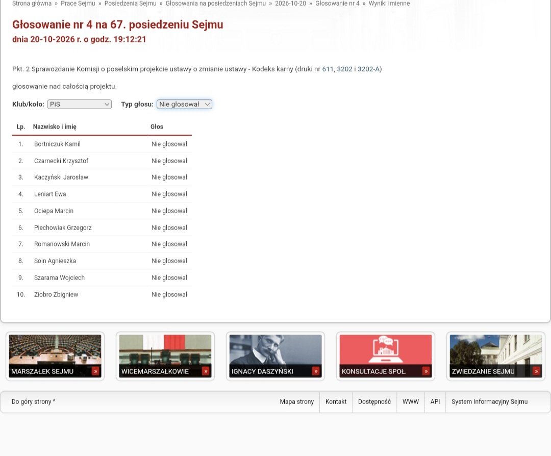Open Mapa strony footer link
The image size is (551, 456).
(296, 401)
